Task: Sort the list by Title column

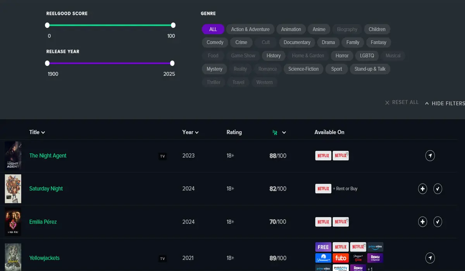Action: point(37,132)
